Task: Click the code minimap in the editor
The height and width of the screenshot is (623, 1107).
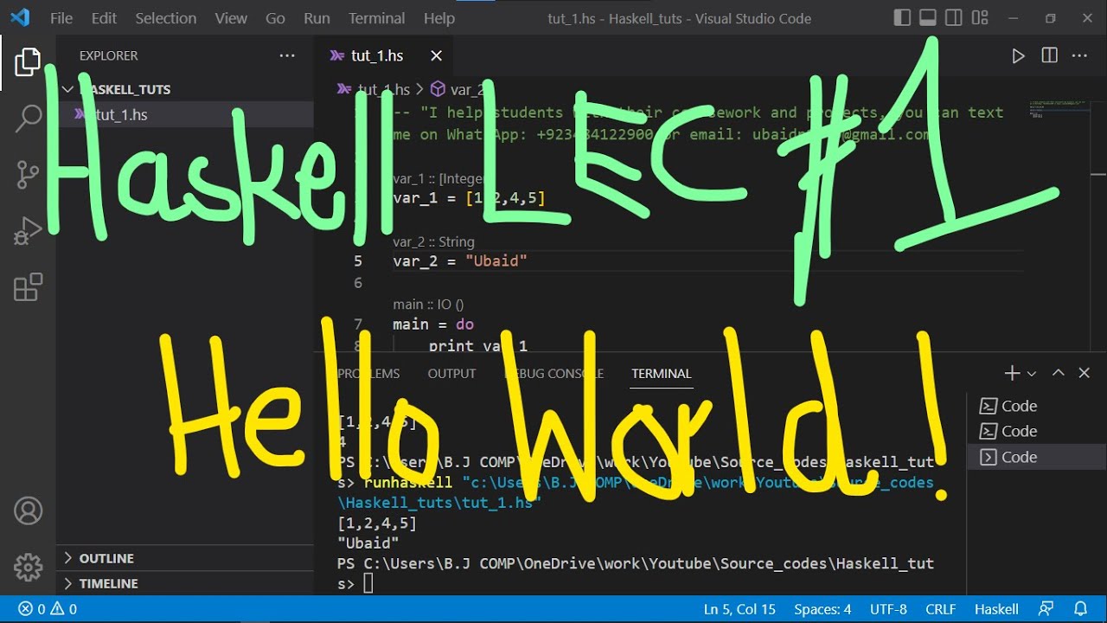Action: (x=1060, y=109)
